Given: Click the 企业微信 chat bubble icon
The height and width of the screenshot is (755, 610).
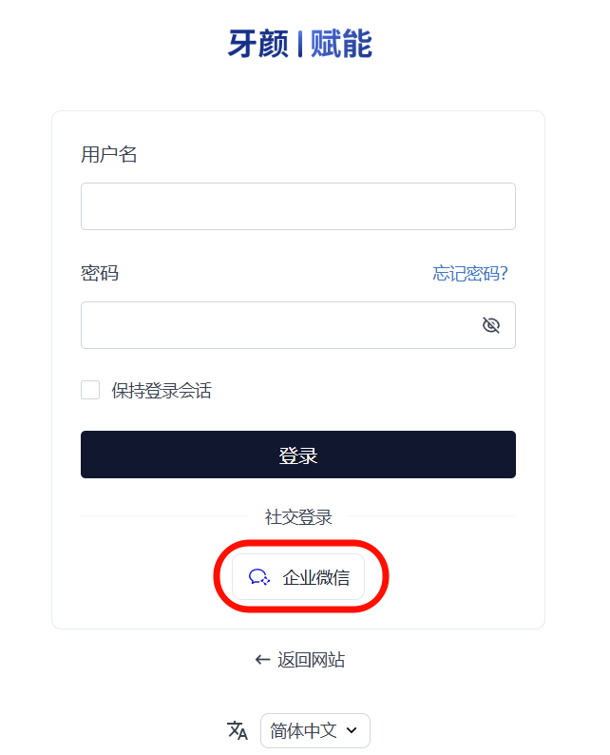Looking at the screenshot, I should click(x=258, y=577).
